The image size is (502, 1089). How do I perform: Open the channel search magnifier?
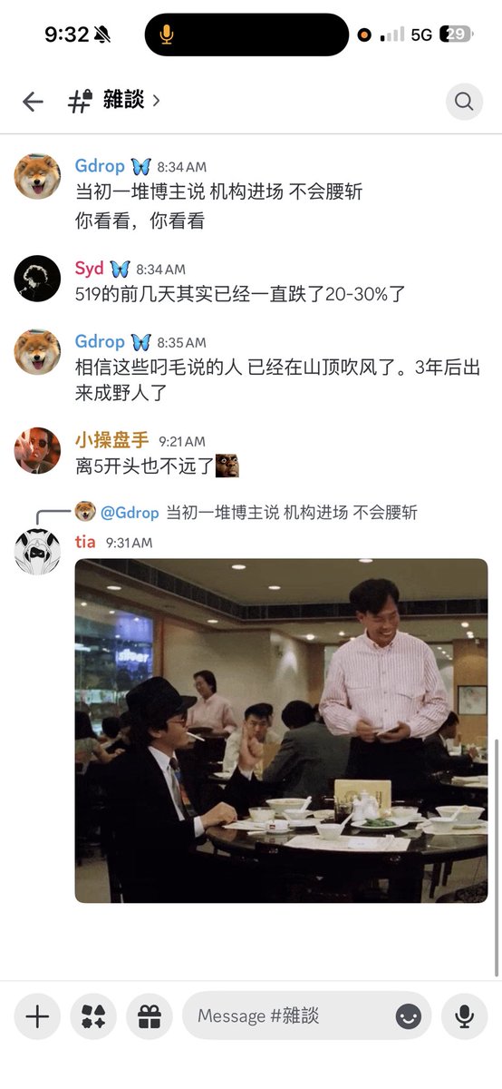(x=464, y=102)
